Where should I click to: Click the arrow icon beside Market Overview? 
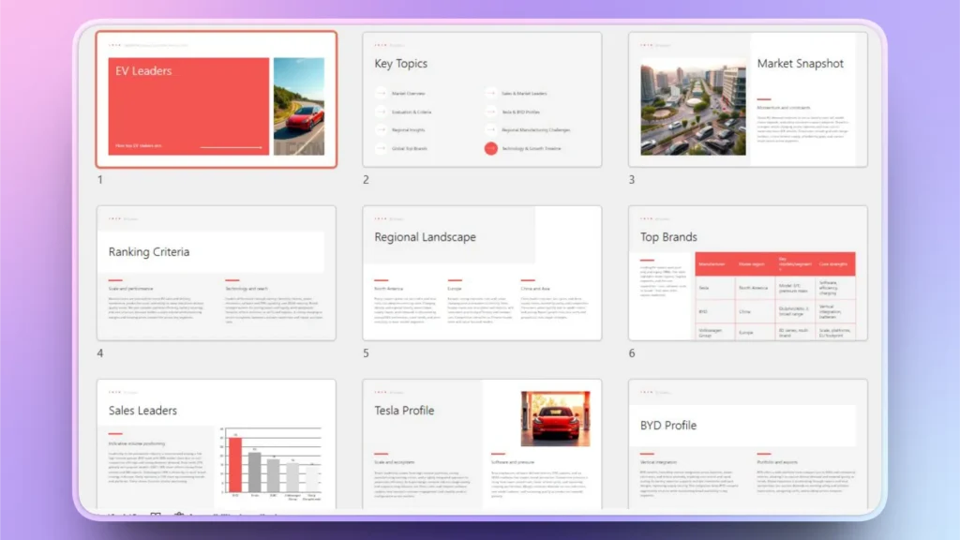[x=382, y=94]
